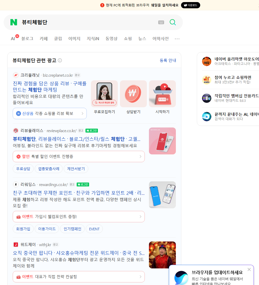Click the 참여 누르고 쇼핑하면 cart icon

click(x=207, y=80)
